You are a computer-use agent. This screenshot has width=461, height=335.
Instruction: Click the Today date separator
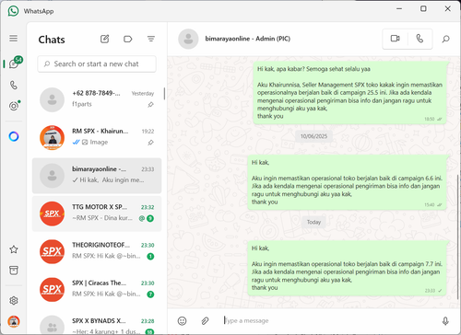tap(313, 222)
